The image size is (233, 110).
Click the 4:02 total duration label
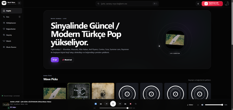(x=134, y=108)
